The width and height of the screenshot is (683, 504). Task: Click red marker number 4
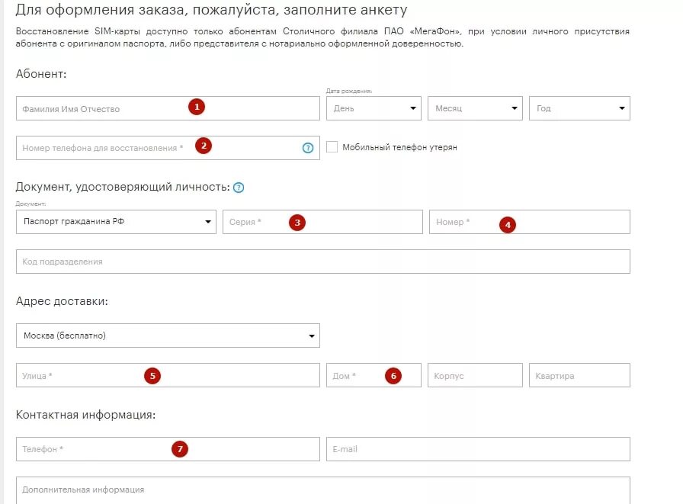click(507, 225)
